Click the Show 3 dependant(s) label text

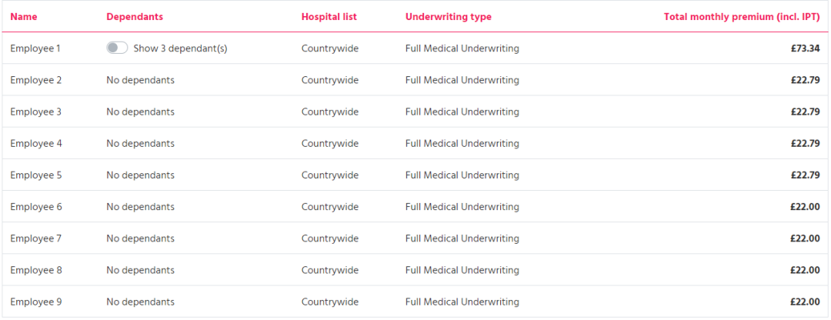pyautogui.click(x=180, y=48)
